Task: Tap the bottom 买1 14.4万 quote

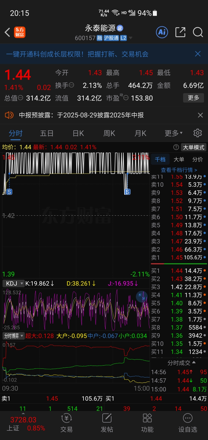Action: click(x=156, y=399)
